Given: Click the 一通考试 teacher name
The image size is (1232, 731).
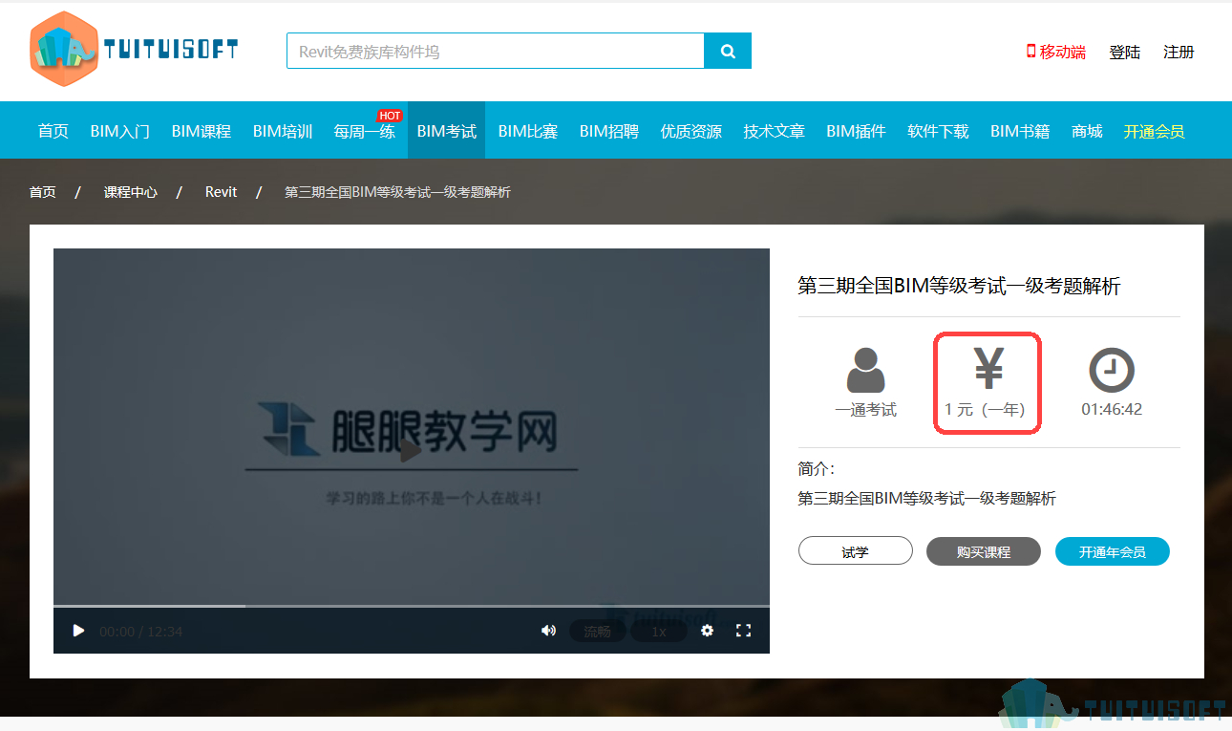Looking at the screenshot, I should [x=866, y=410].
